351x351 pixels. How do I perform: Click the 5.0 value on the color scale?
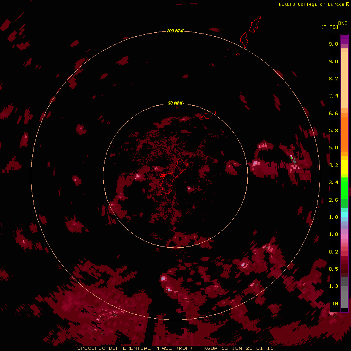point(333,148)
